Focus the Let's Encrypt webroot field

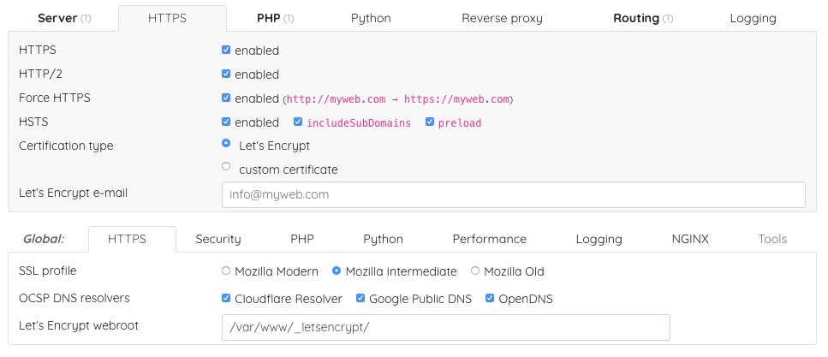(445, 327)
